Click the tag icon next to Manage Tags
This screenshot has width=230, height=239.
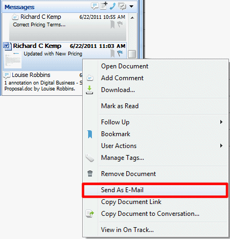pyautogui.click(x=90, y=158)
